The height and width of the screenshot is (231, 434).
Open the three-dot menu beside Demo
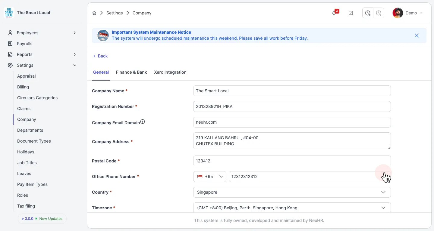point(422,13)
